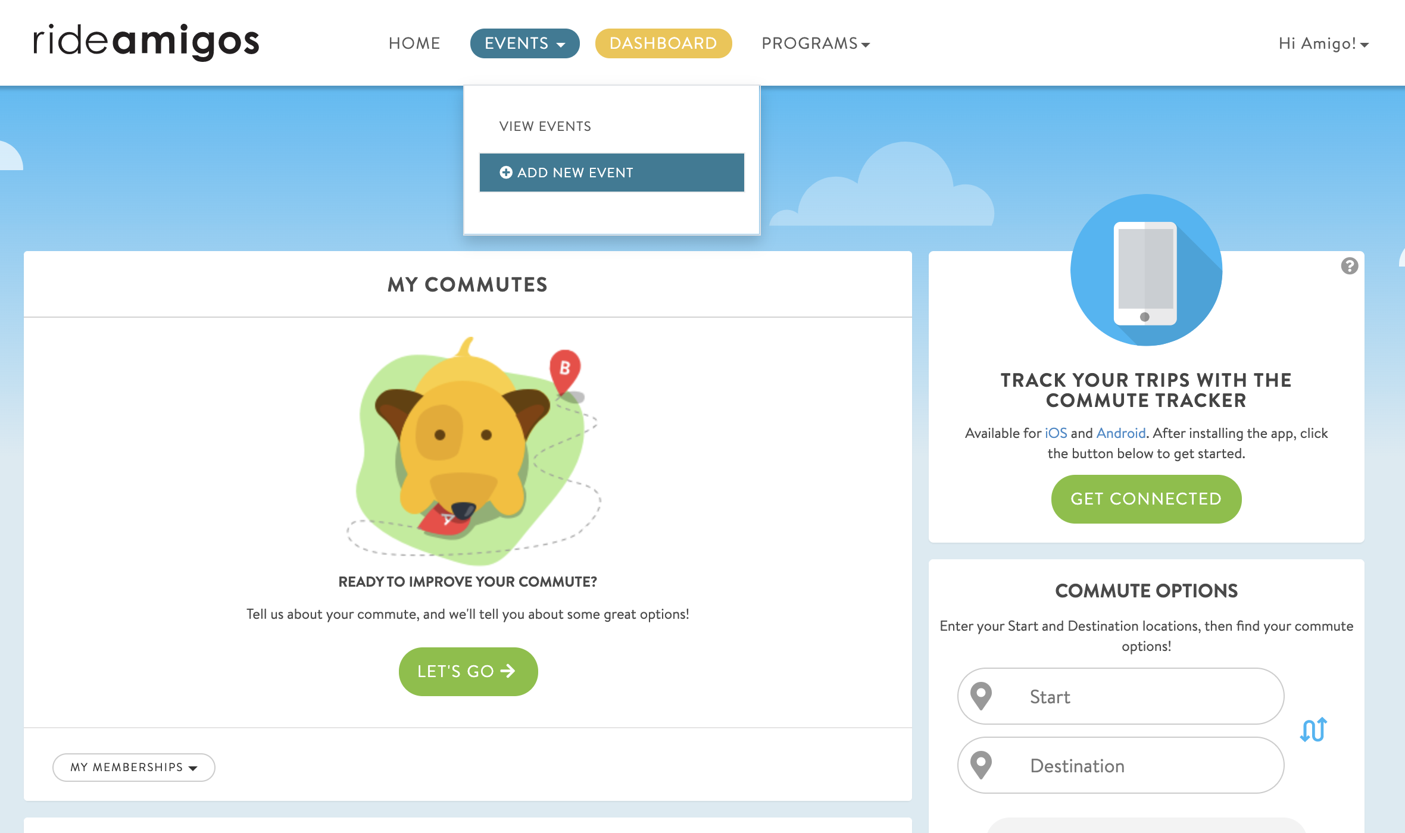Click the "Ready to improve your commute?" text
Image resolution: width=1405 pixels, height=833 pixels.
point(467,582)
